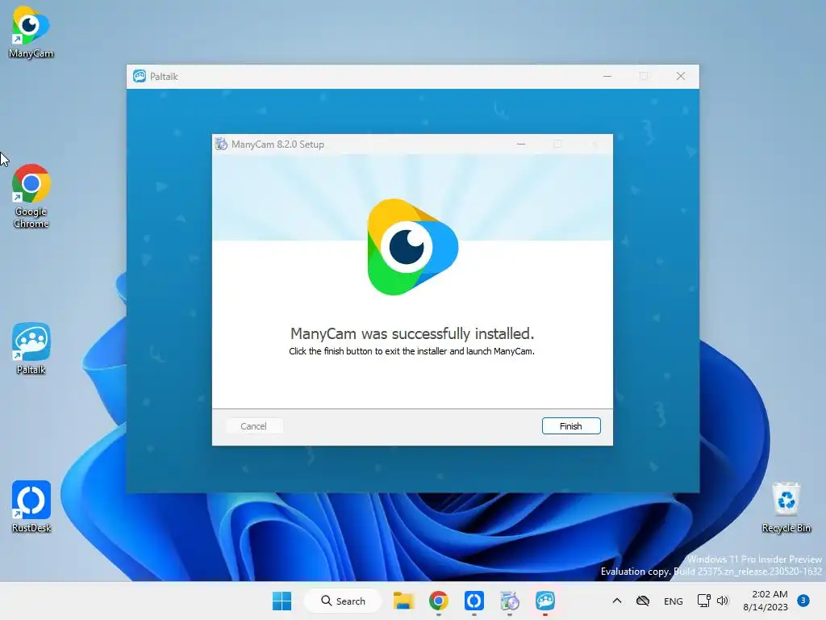Select ManyCam Setup taskbar icon
826x620 pixels.
pos(510,601)
